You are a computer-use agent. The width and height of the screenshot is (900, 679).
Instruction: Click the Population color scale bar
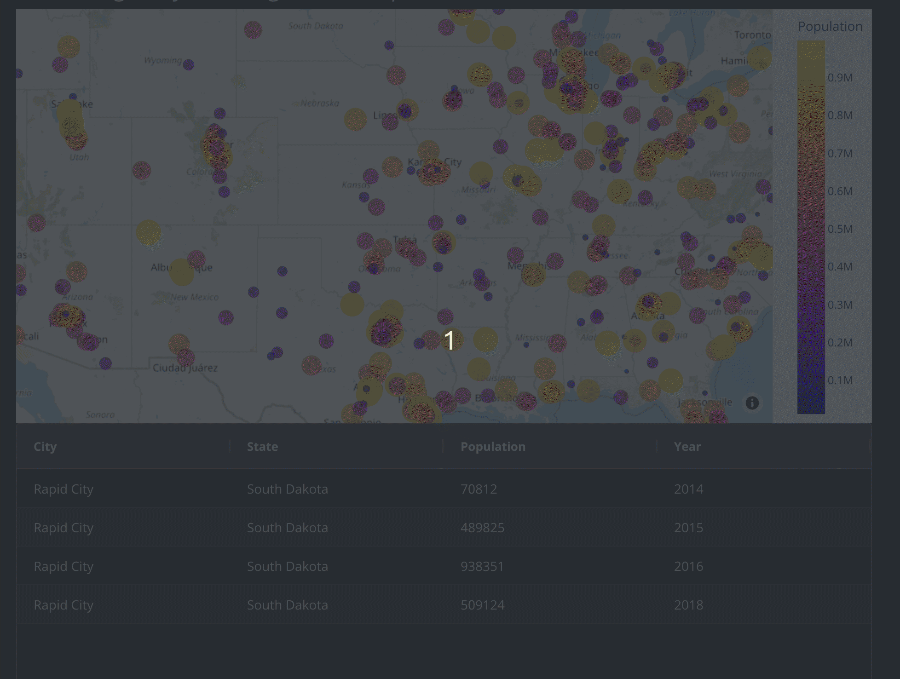pyautogui.click(x=811, y=227)
